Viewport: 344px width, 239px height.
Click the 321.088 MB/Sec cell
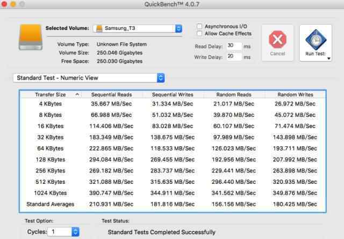[x=111, y=182]
